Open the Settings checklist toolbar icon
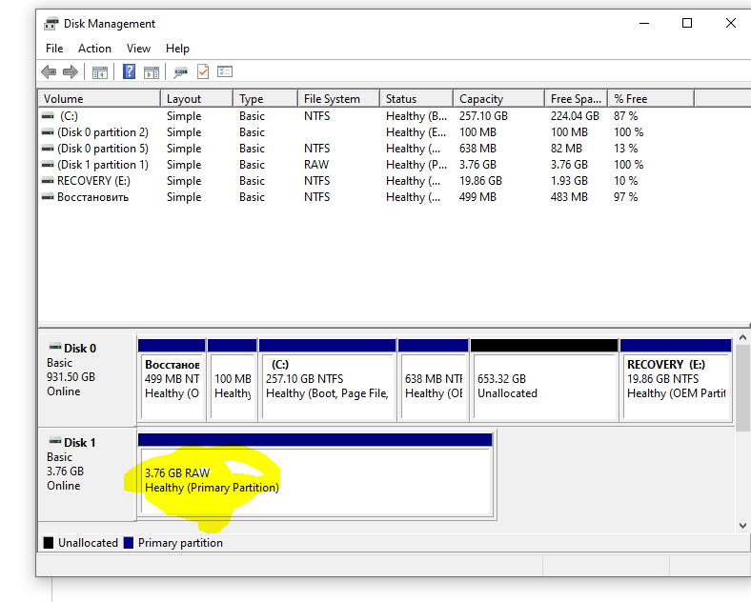Image resolution: width=751 pixels, height=602 pixels. 225,71
